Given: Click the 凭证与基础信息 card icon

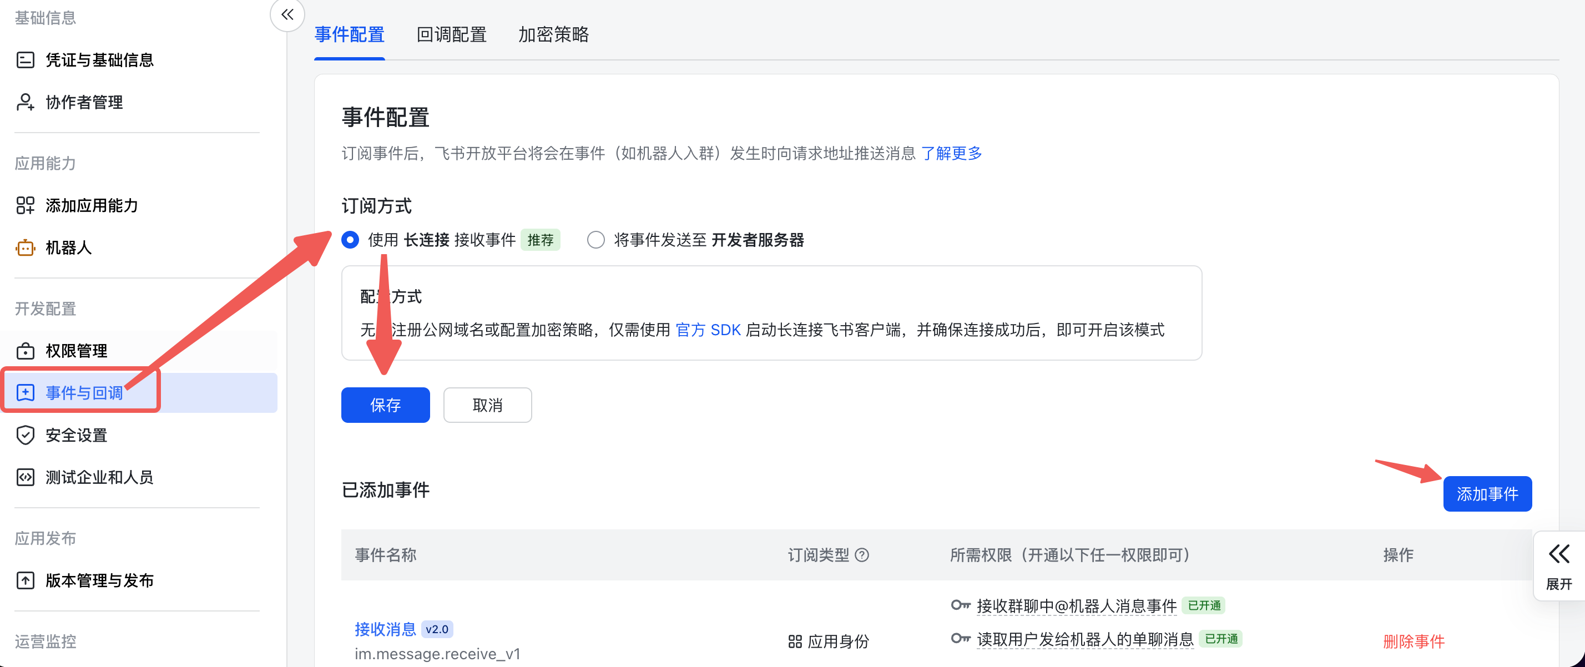Looking at the screenshot, I should coord(25,60).
